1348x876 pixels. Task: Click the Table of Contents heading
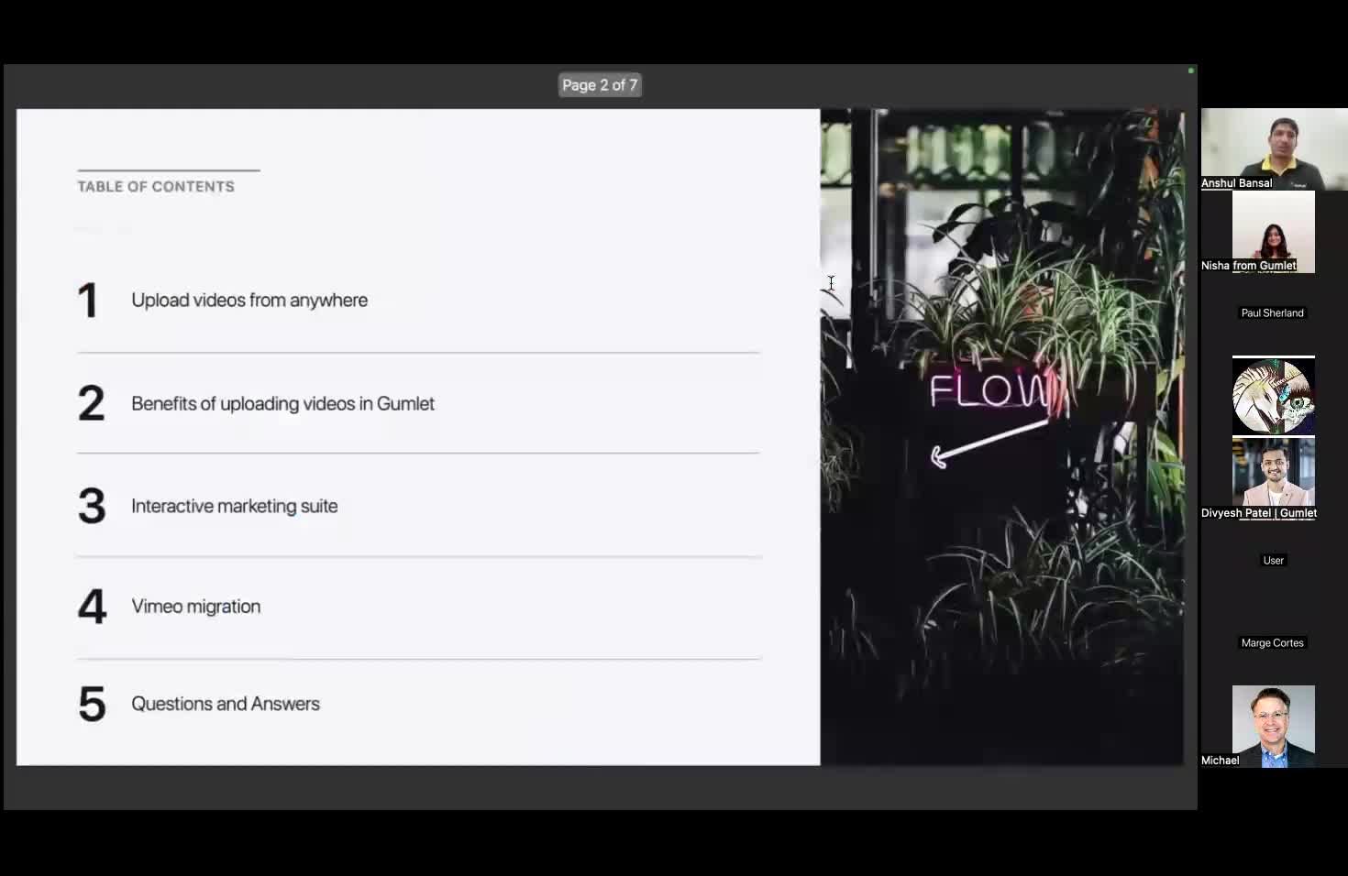156,187
